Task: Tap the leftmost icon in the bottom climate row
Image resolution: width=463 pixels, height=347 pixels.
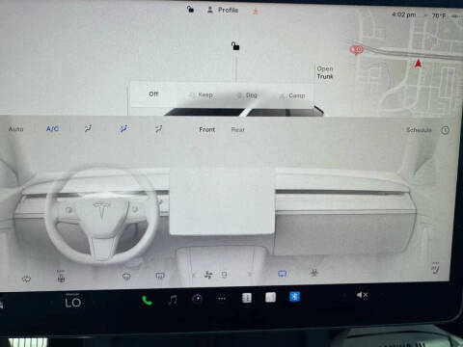Action: click(26, 279)
